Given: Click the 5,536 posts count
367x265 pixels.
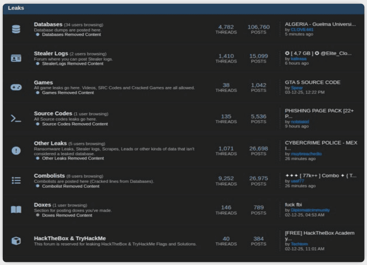Looking at the screenshot, I should 259,116.
